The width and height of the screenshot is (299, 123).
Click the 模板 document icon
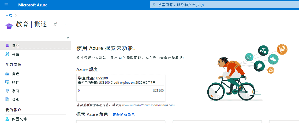point(7,99)
